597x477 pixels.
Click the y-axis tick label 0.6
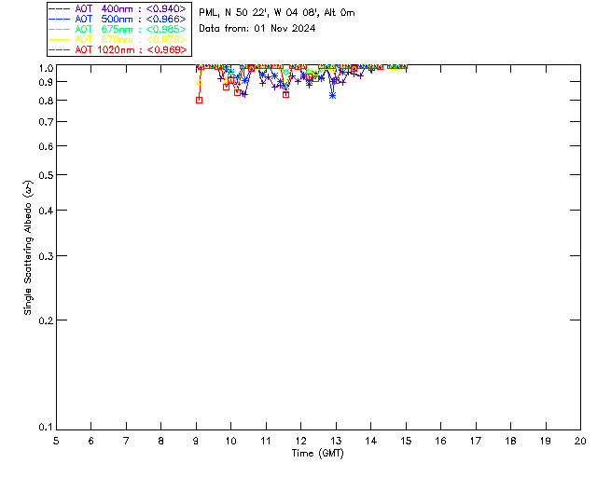coord(46,146)
